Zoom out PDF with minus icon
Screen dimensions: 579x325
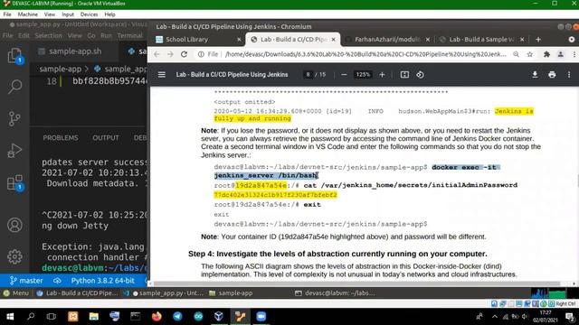tap(344, 74)
